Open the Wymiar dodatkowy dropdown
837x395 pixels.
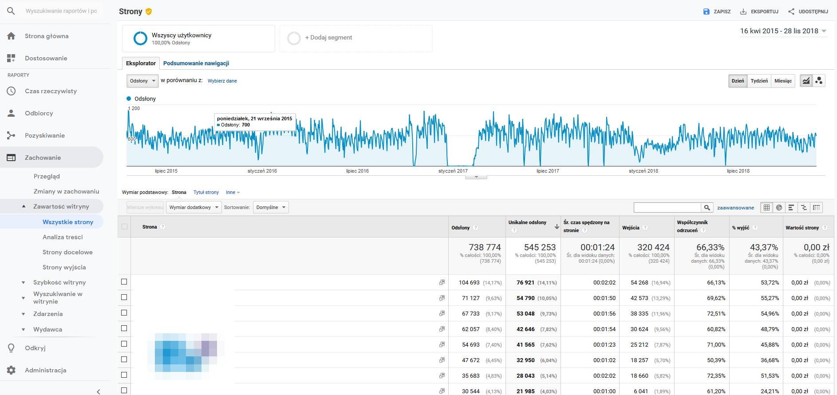[x=193, y=207]
